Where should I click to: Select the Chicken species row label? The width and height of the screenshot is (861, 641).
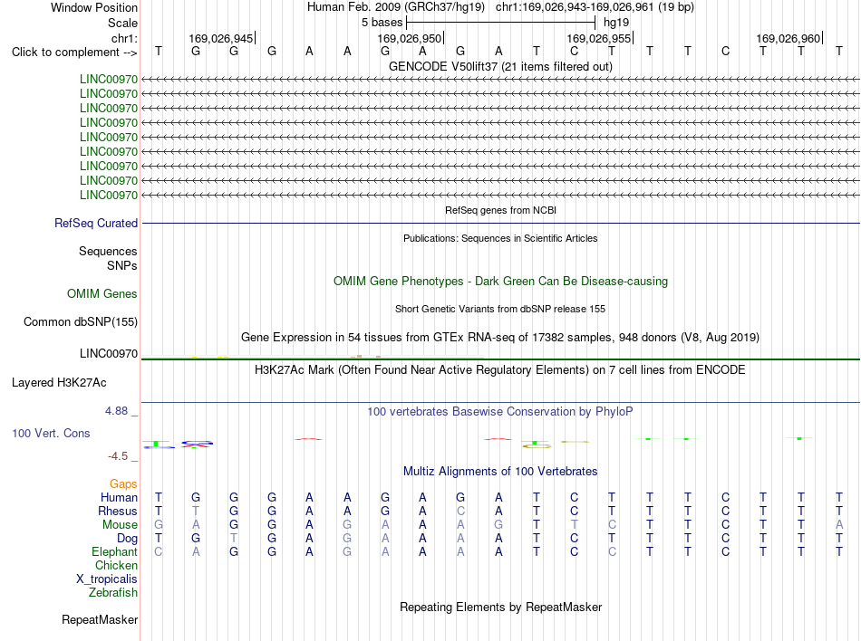click(x=116, y=565)
